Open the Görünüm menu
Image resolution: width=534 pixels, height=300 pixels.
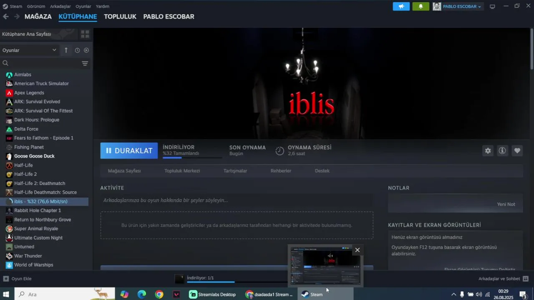36,6
